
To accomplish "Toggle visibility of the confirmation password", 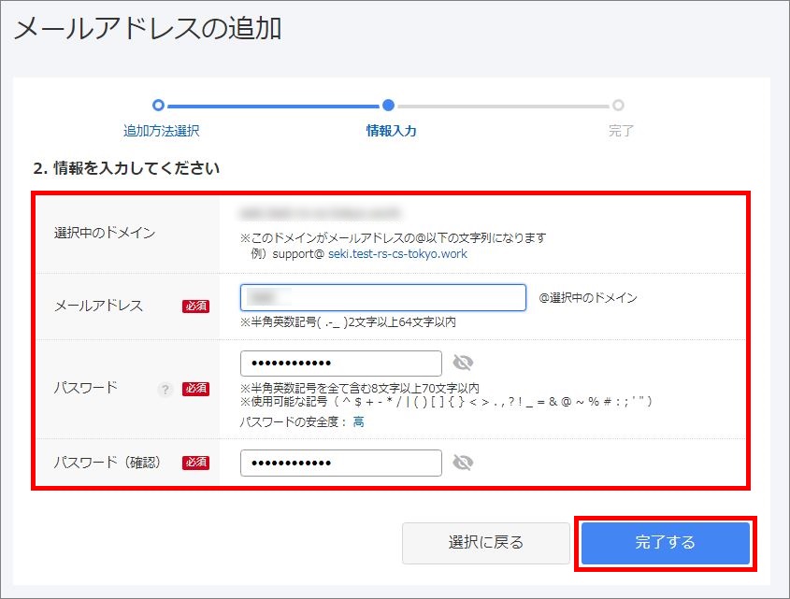I will pyautogui.click(x=463, y=463).
